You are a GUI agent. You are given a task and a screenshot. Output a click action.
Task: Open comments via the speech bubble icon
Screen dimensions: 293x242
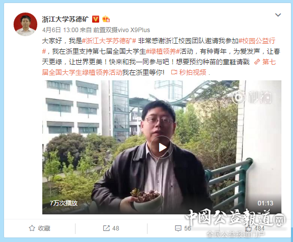(178, 228)
